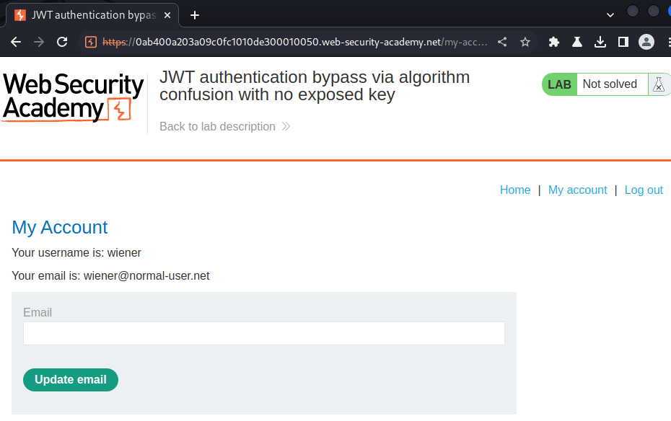Image resolution: width=671 pixels, height=421 pixels.
Task: Select the JWT authentication bypass tab
Action: 93,15
